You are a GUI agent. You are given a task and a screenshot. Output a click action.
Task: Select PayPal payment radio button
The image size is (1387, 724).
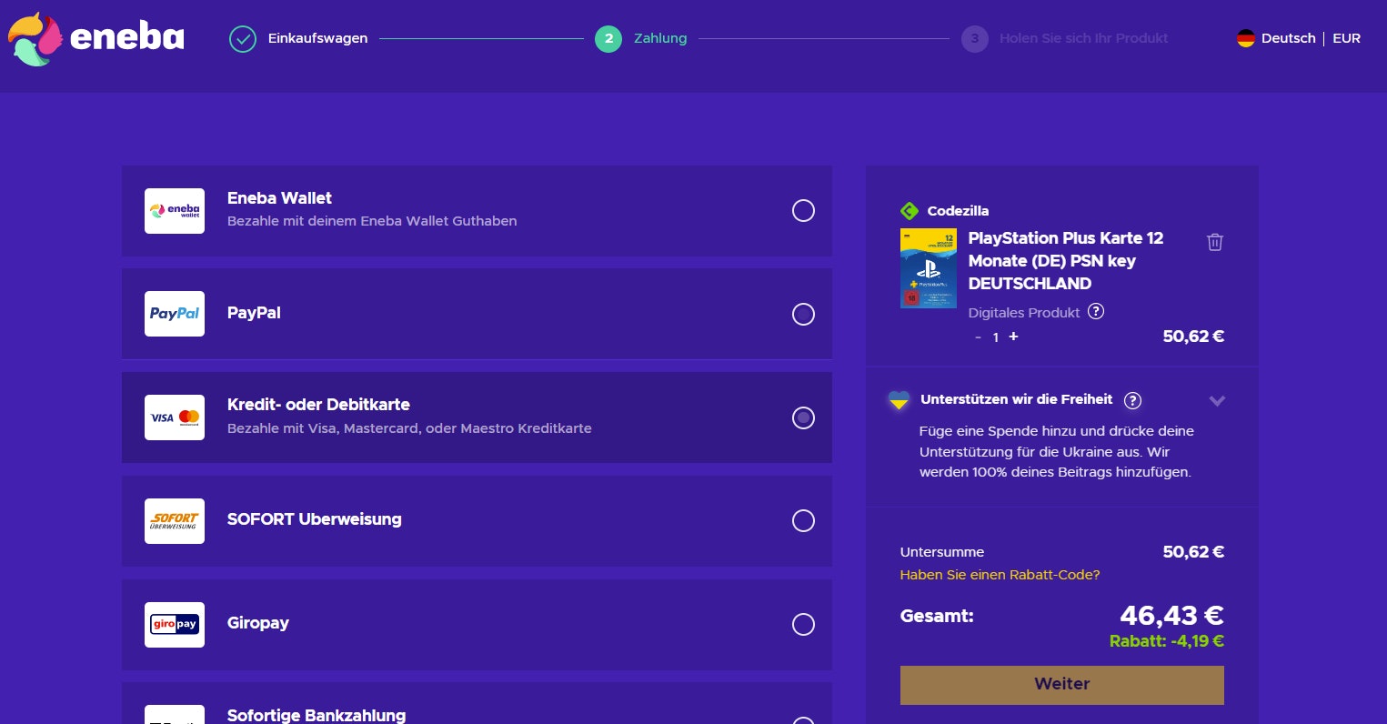(803, 314)
